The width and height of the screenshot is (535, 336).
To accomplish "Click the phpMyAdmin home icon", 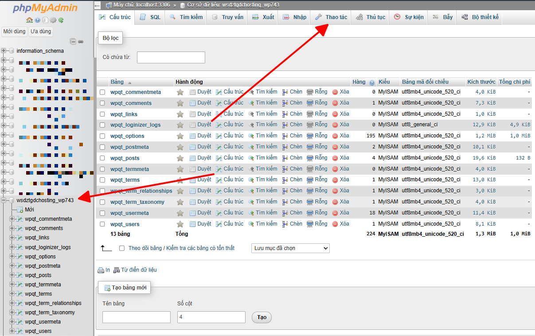I will (29, 20).
